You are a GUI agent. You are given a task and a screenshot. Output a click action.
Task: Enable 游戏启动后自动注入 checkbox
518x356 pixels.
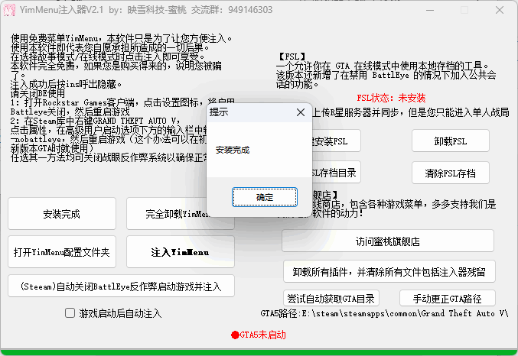(x=70, y=312)
